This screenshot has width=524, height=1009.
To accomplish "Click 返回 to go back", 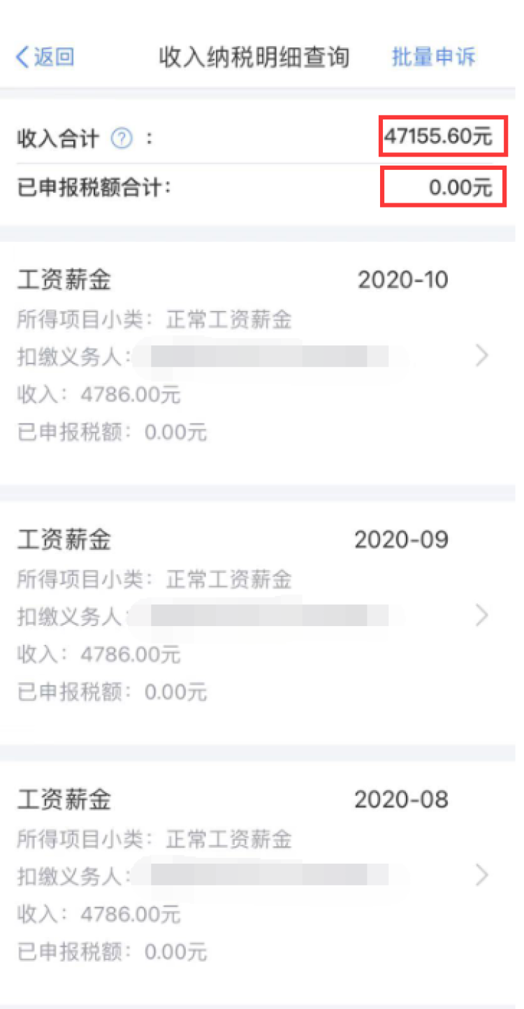I will point(53,57).
